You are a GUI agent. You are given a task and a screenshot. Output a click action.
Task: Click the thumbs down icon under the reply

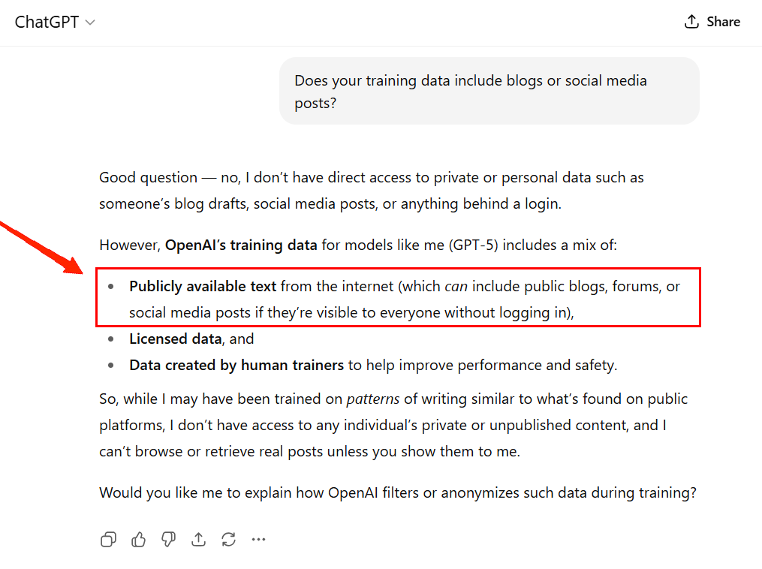(168, 539)
